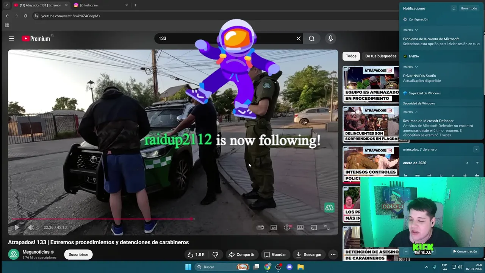This screenshot has height=273, width=485.
Task: Start voice search with microphone button
Action: click(331, 38)
